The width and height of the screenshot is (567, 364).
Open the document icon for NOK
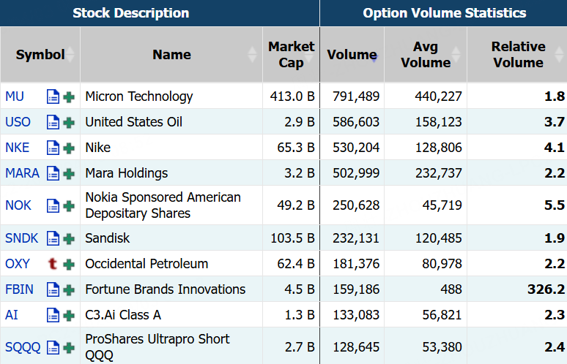coord(53,205)
